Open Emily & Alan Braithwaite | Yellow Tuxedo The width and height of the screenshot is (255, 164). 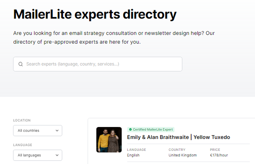click(x=178, y=137)
